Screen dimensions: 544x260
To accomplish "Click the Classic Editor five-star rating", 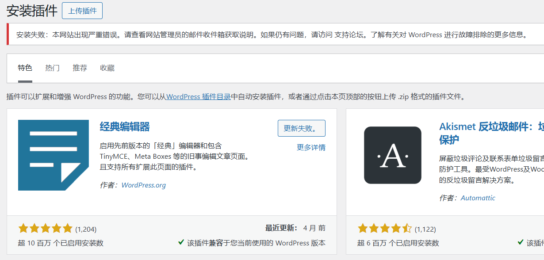I will point(45,229).
